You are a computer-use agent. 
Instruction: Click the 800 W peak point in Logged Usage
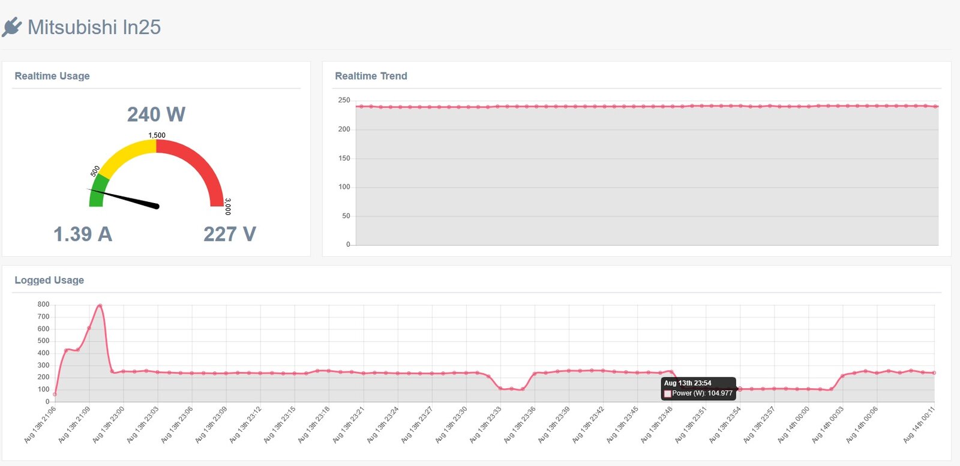coord(100,305)
